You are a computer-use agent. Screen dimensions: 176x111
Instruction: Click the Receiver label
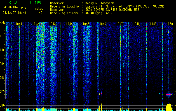coord(57,10)
